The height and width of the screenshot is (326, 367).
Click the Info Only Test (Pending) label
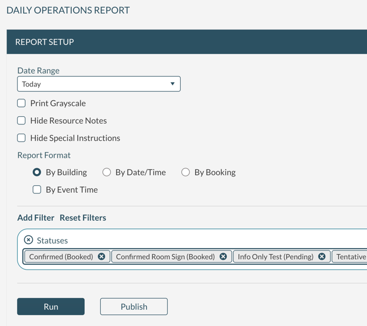coord(276,256)
